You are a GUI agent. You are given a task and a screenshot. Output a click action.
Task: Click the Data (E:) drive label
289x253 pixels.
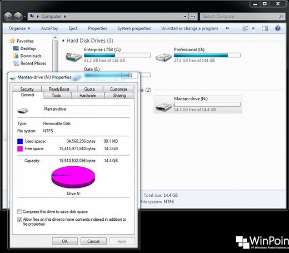tap(92, 70)
